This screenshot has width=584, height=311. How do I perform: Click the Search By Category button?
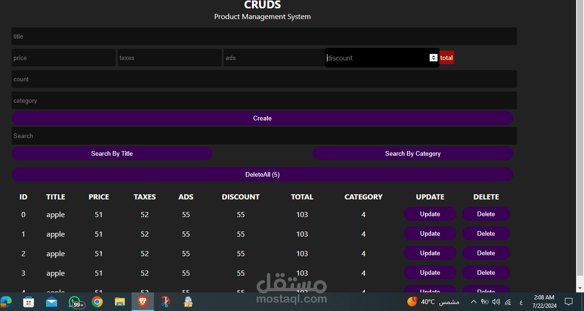pos(413,153)
